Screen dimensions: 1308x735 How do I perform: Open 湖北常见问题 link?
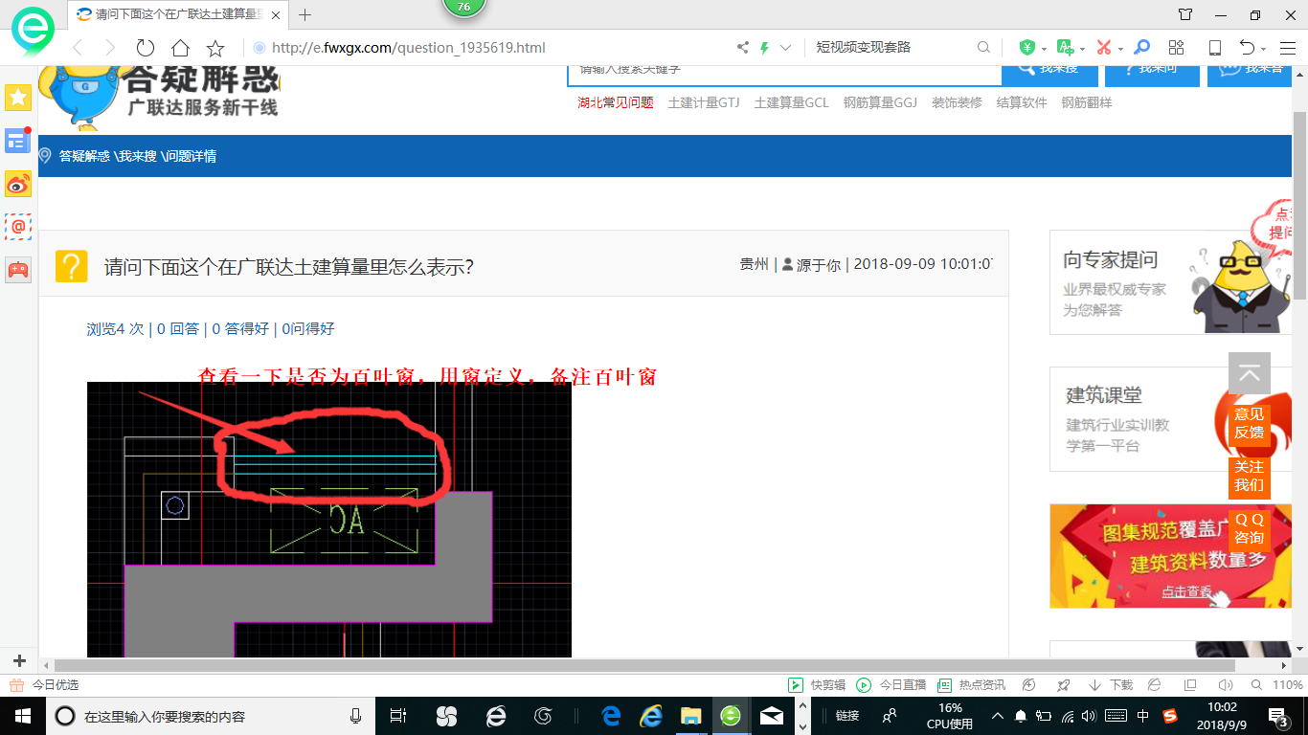pos(616,102)
